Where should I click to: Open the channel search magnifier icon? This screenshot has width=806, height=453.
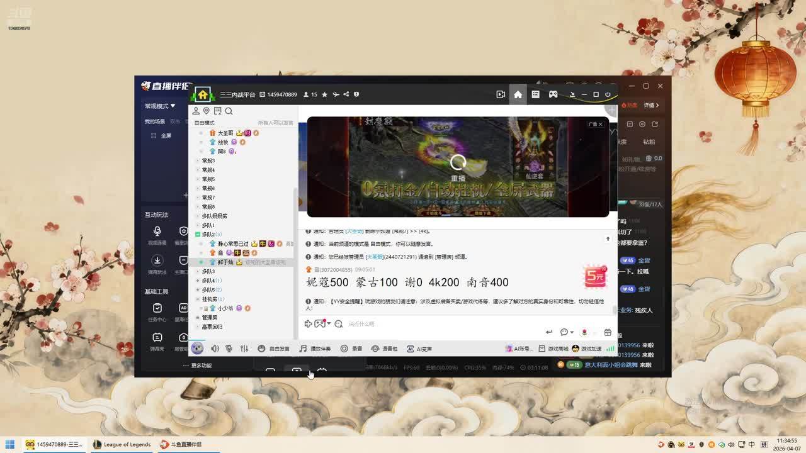[x=229, y=111]
